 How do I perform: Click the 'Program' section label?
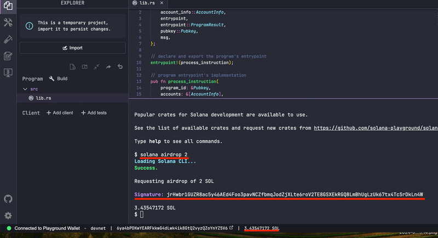(x=32, y=79)
